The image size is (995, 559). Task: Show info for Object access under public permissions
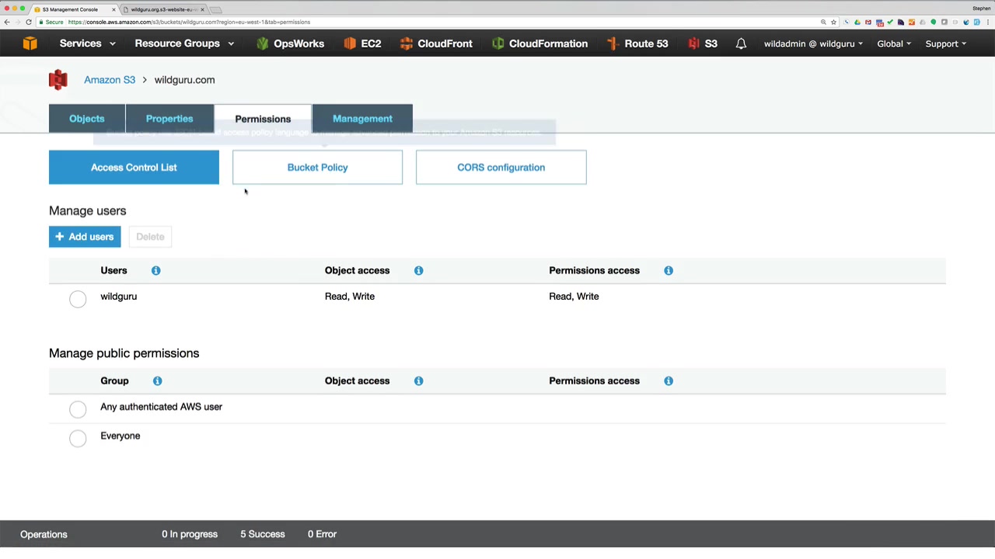(418, 380)
